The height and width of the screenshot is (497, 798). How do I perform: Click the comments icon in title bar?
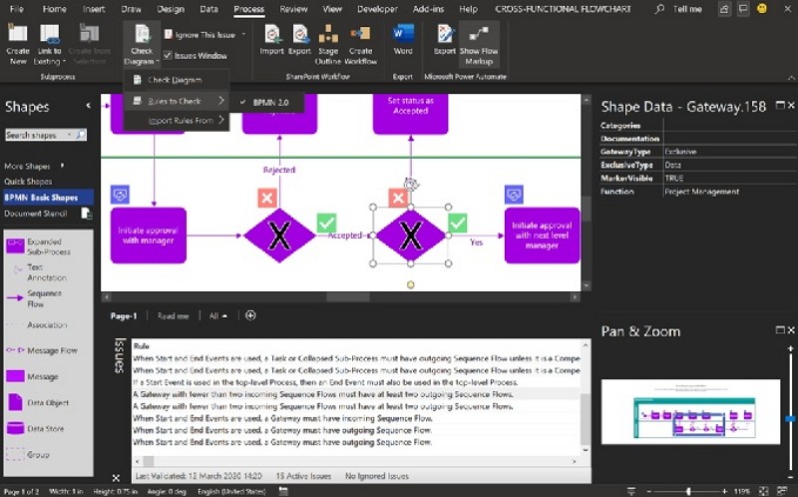(743, 9)
